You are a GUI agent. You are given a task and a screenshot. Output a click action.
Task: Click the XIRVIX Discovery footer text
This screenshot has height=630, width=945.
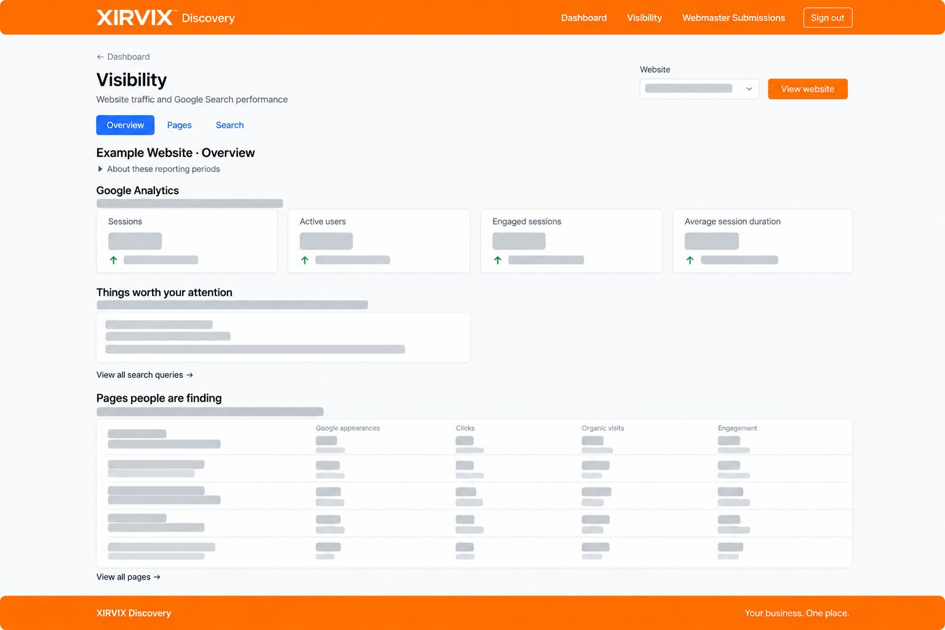(x=134, y=613)
